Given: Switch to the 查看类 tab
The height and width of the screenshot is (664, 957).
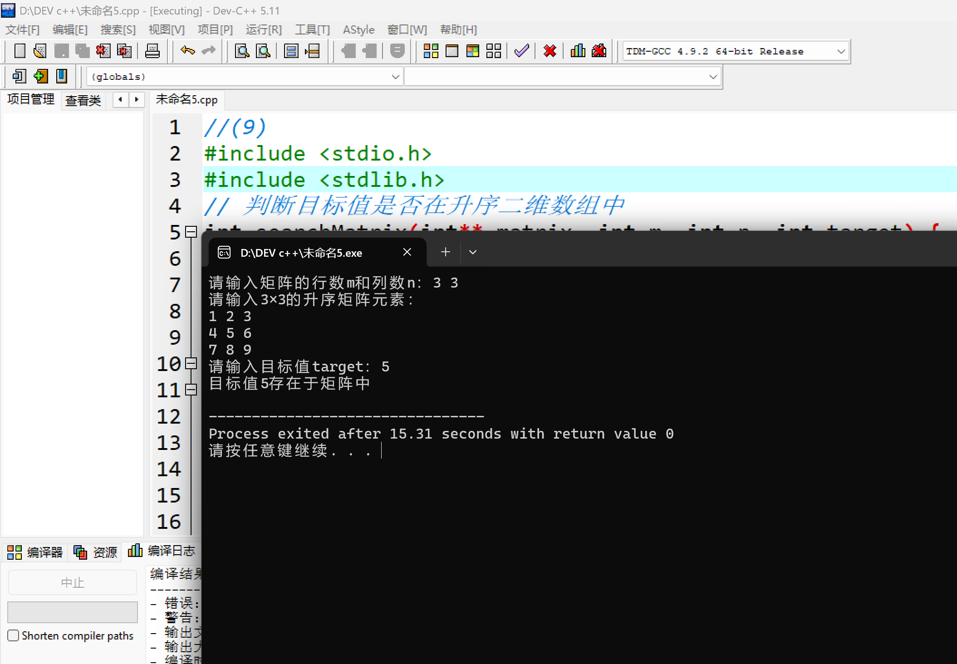Looking at the screenshot, I should pyautogui.click(x=83, y=100).
